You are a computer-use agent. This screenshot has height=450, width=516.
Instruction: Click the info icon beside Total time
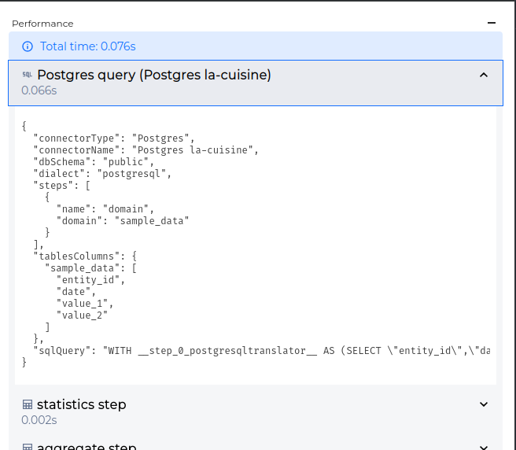click(28, 46)
